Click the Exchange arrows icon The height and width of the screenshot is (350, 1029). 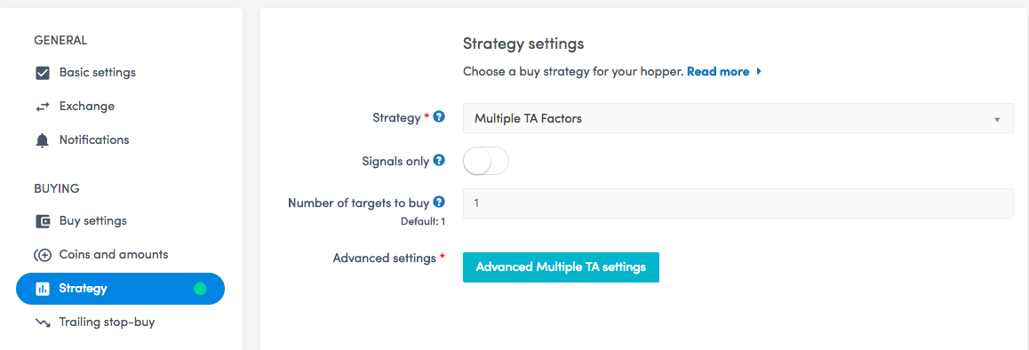[43, 107]
